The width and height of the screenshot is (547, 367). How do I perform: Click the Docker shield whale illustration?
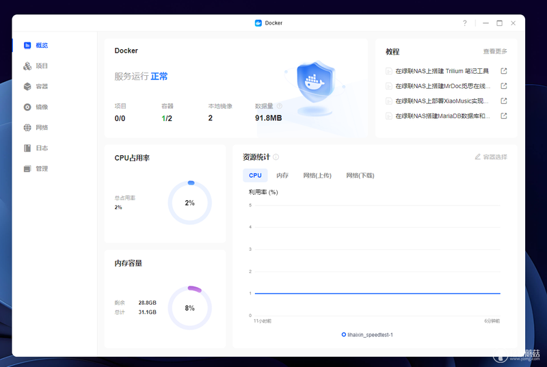click(315, 83)
